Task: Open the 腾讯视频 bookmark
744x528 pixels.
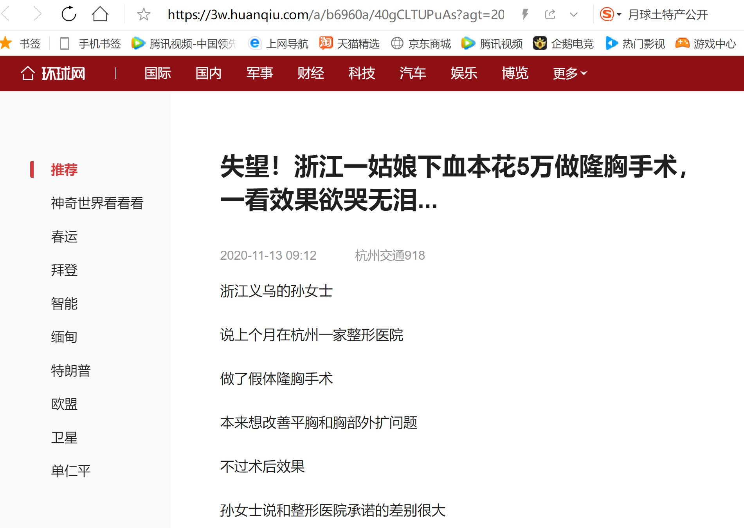Action: (x=492, y=43)
